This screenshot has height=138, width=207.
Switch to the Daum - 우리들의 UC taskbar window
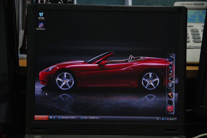(x=90, y=118)
